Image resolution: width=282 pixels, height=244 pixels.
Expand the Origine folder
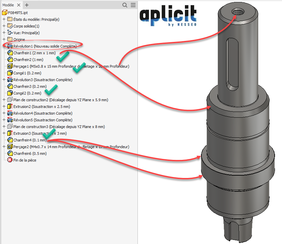[4, 39]
